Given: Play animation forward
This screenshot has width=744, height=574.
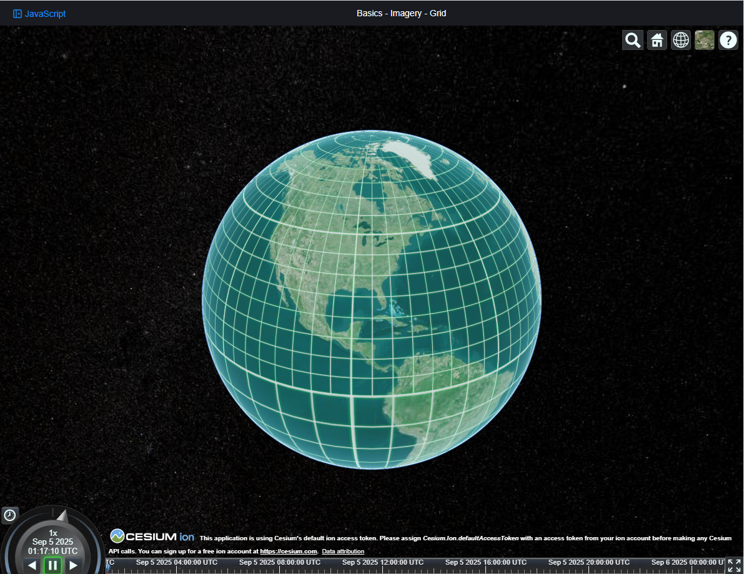Looking at the screenshot, I should 73,565.
